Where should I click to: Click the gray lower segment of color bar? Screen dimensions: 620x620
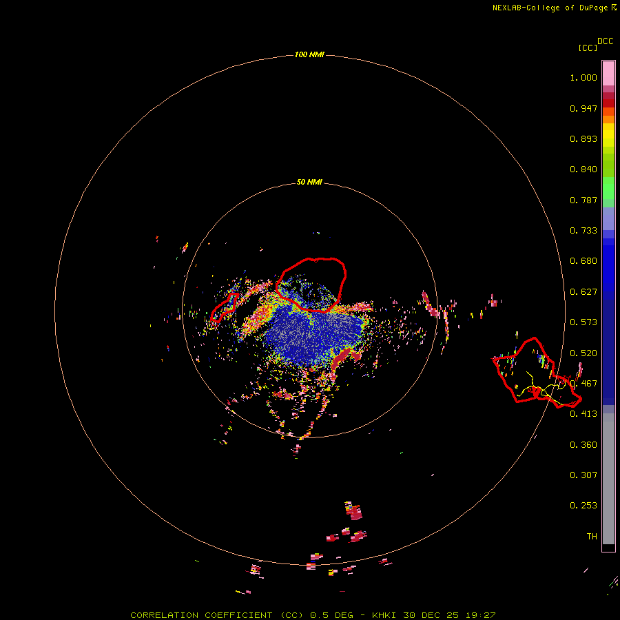(608, 479)
